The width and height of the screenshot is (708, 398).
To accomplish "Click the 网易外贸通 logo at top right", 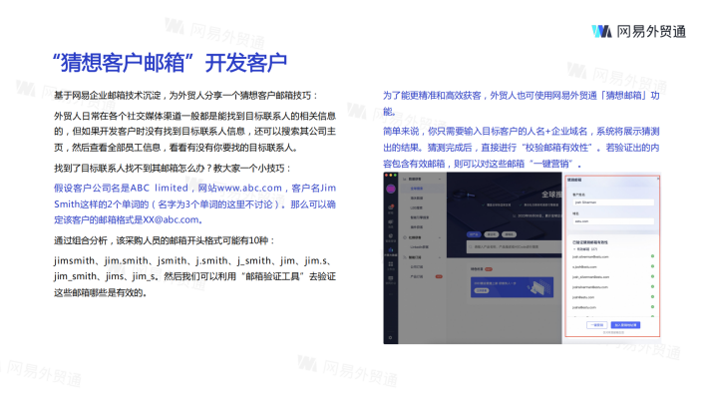I will [639, 31].
